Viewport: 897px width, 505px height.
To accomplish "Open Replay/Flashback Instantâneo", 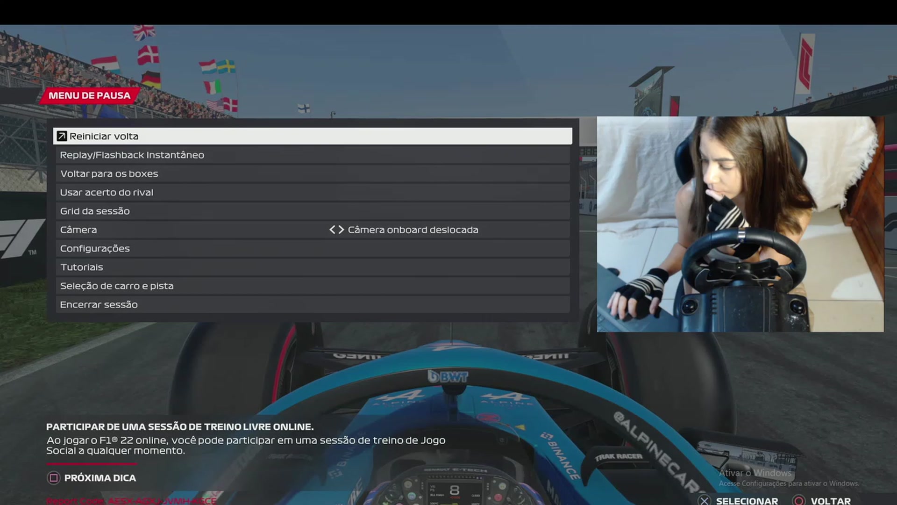I will pos(313,155).
